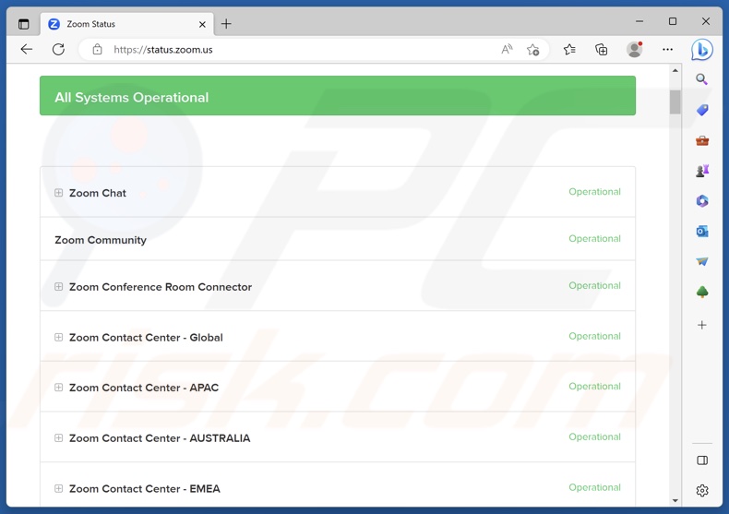
Task: Open the Settings and more menu
Action: (x=667, y=49)
